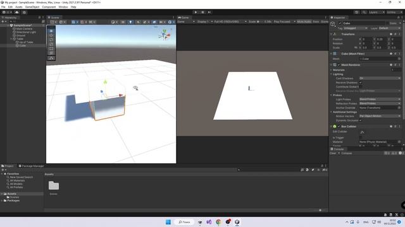Open the GameObject menu

pos(32,7)
